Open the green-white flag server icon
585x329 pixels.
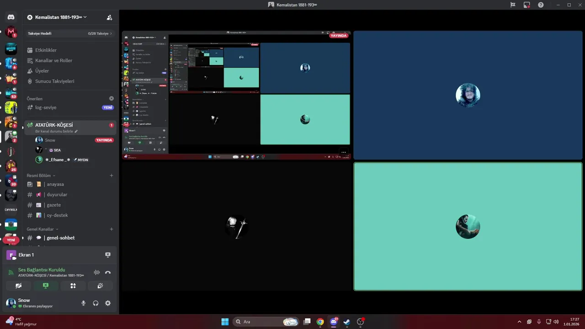click(x=11, y=225)
